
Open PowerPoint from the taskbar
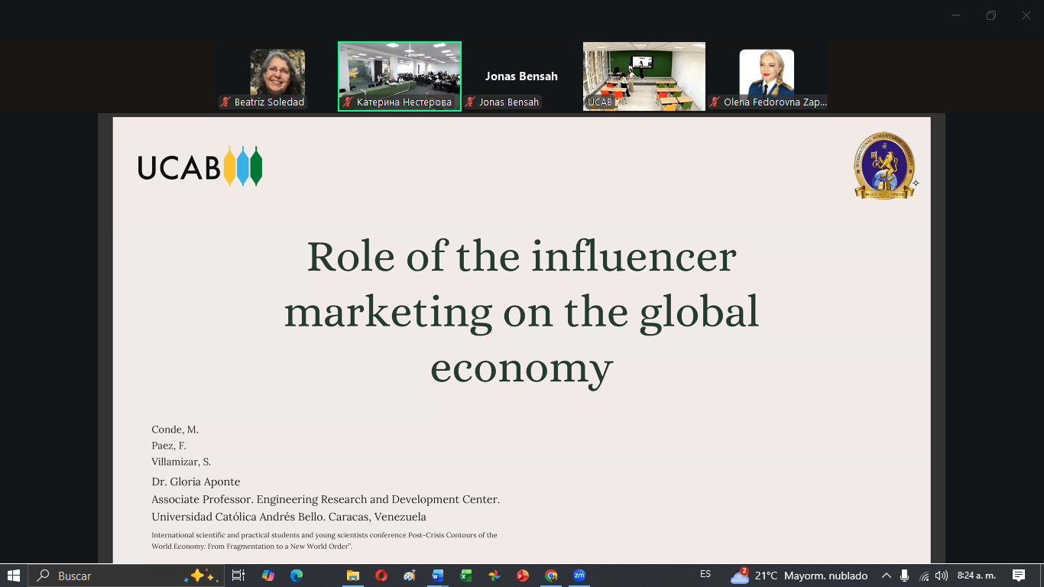pyautogui.click(x=523, y=576)
